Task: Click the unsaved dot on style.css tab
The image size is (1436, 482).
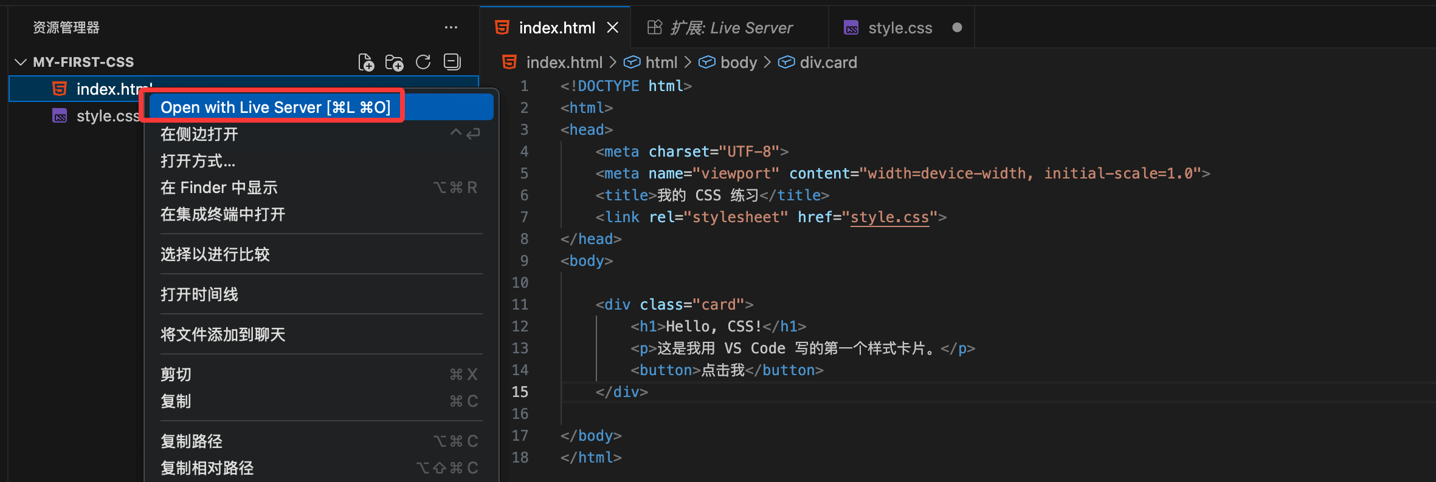Action: coord(957,28)
